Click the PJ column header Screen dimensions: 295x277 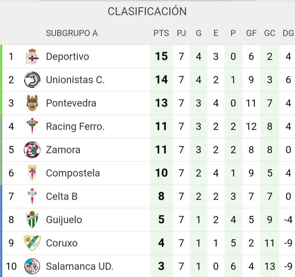(181, 33)
